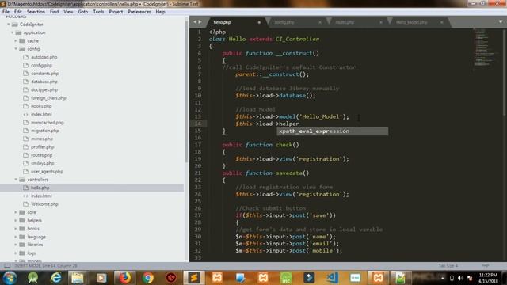
Task: Open the Goto menu
Action: (x=82, y=12)
